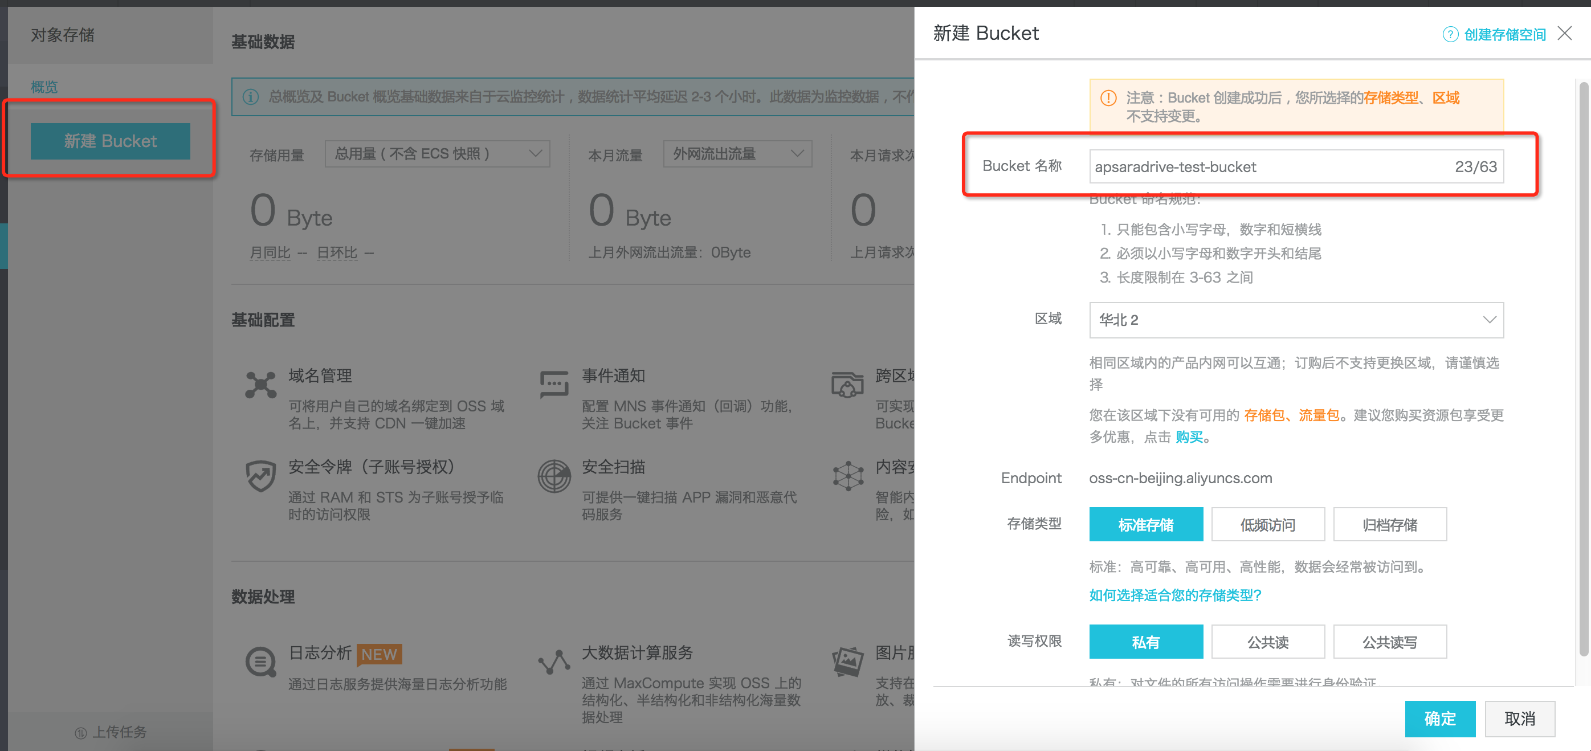Click the event notification icon

click(x=554, y=385)
